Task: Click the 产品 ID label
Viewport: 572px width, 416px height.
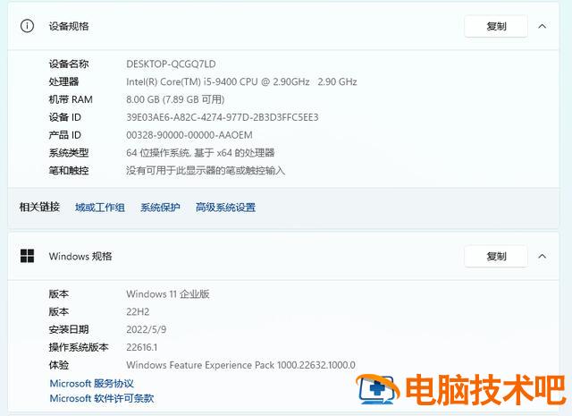Action: click(65, 135)
